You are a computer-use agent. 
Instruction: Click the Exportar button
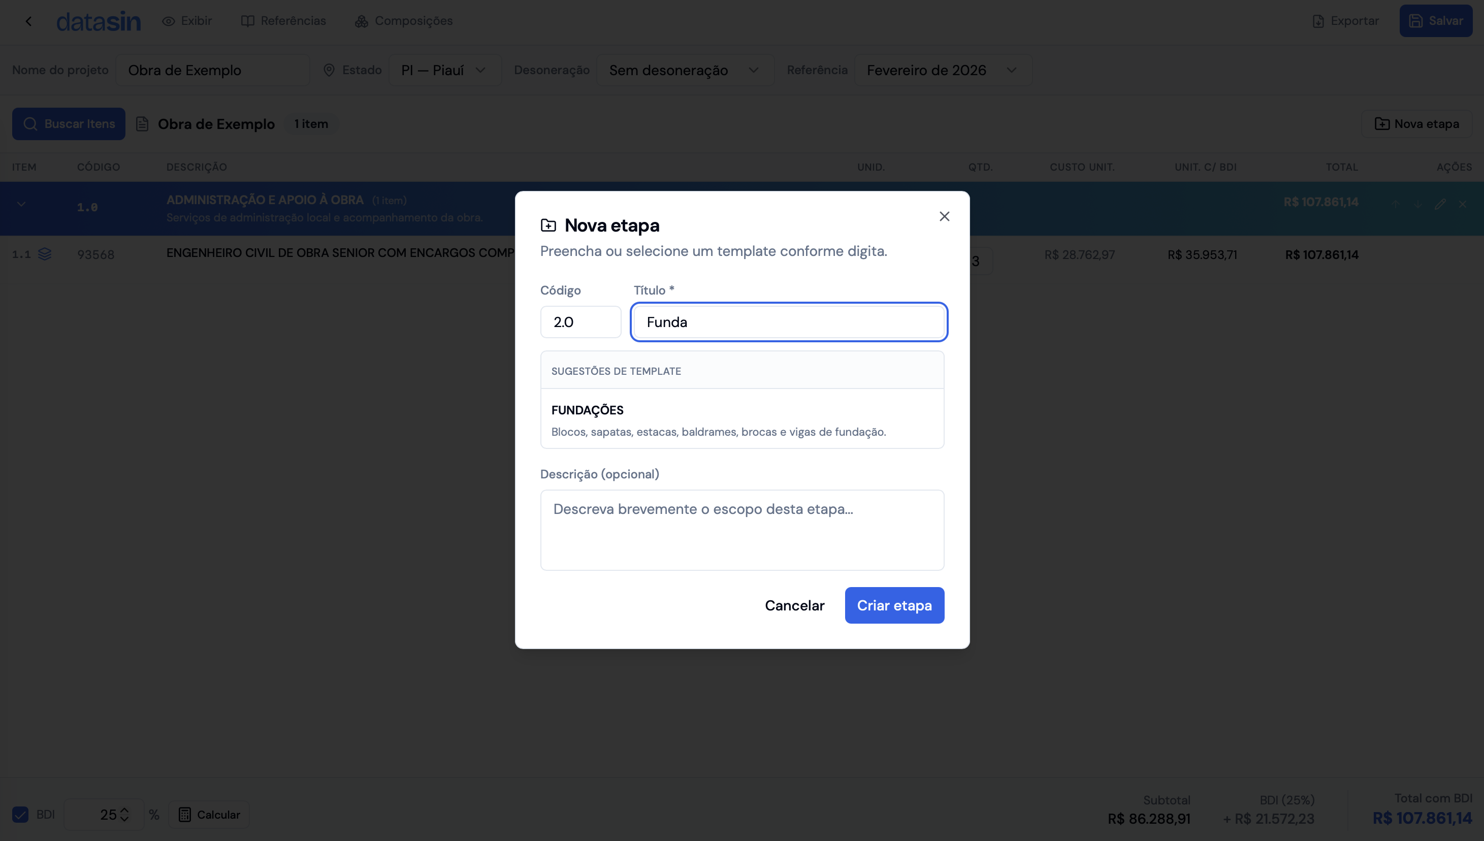point(1345,21)
